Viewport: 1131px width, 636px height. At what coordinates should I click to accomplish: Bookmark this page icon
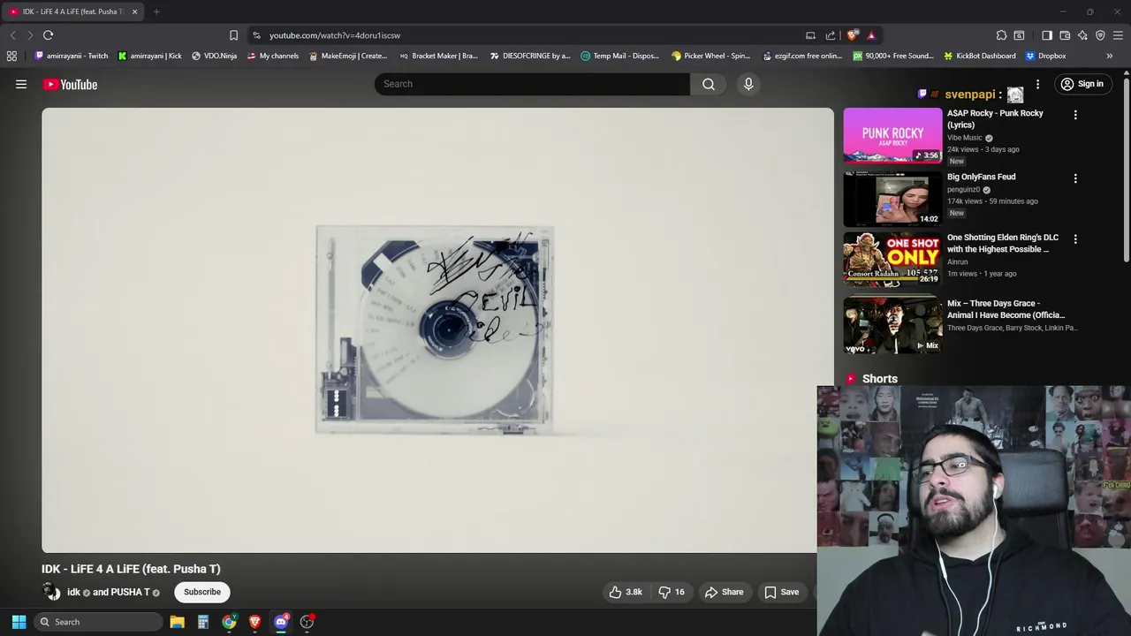tap(233, 35)
